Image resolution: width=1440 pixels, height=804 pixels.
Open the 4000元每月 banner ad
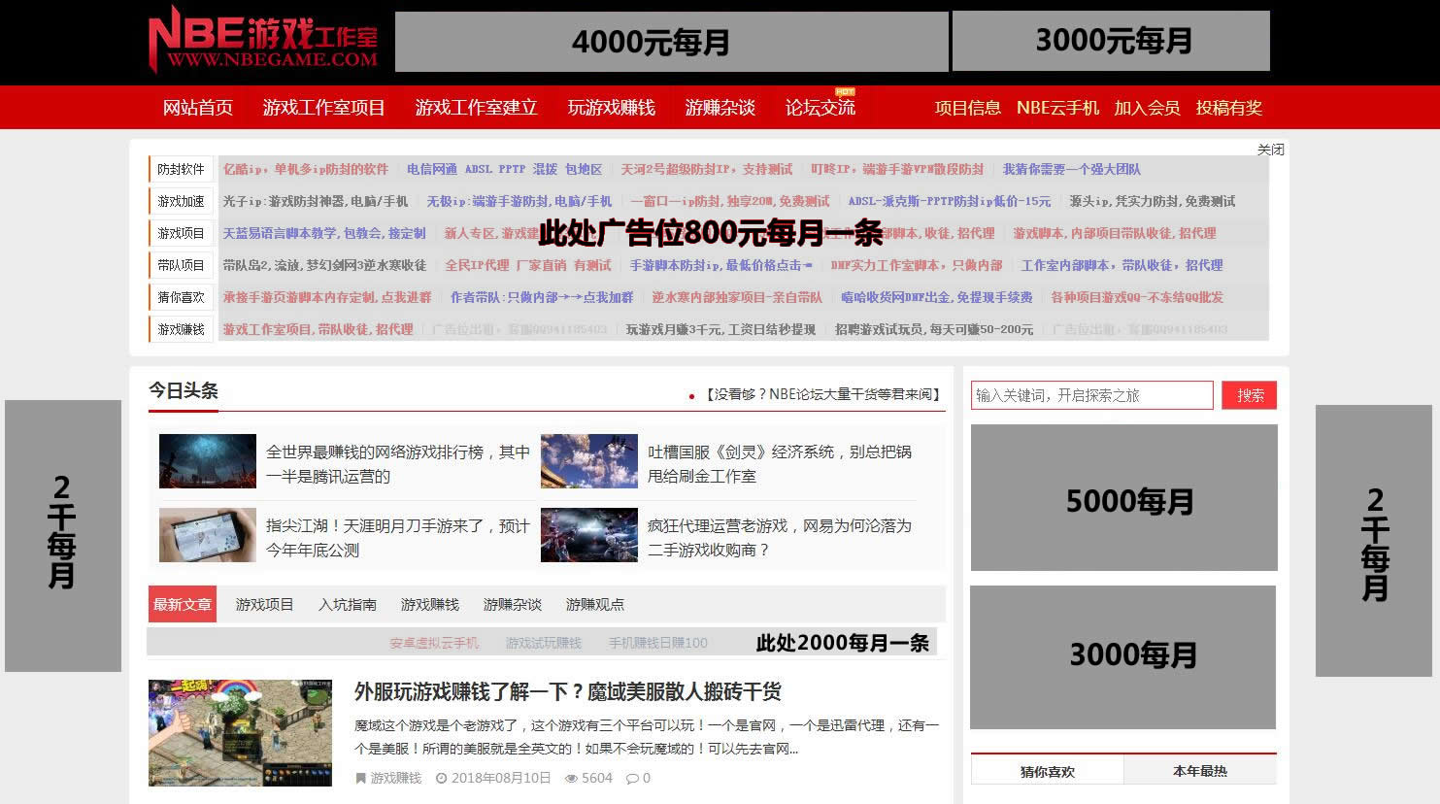(x=671, y=42)
